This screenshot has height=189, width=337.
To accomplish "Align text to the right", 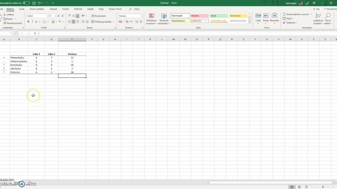I will (x=77, y=22).
